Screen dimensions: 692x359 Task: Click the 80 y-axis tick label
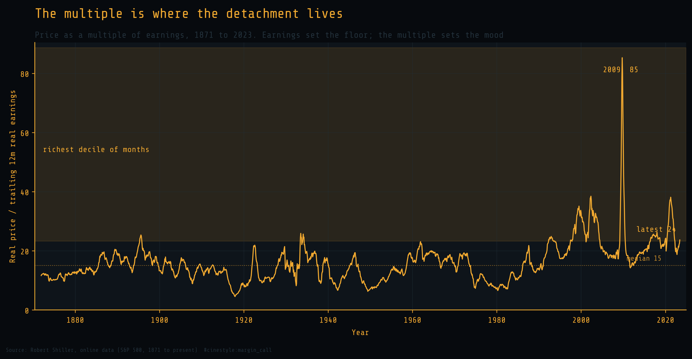(x=25, y=74)
